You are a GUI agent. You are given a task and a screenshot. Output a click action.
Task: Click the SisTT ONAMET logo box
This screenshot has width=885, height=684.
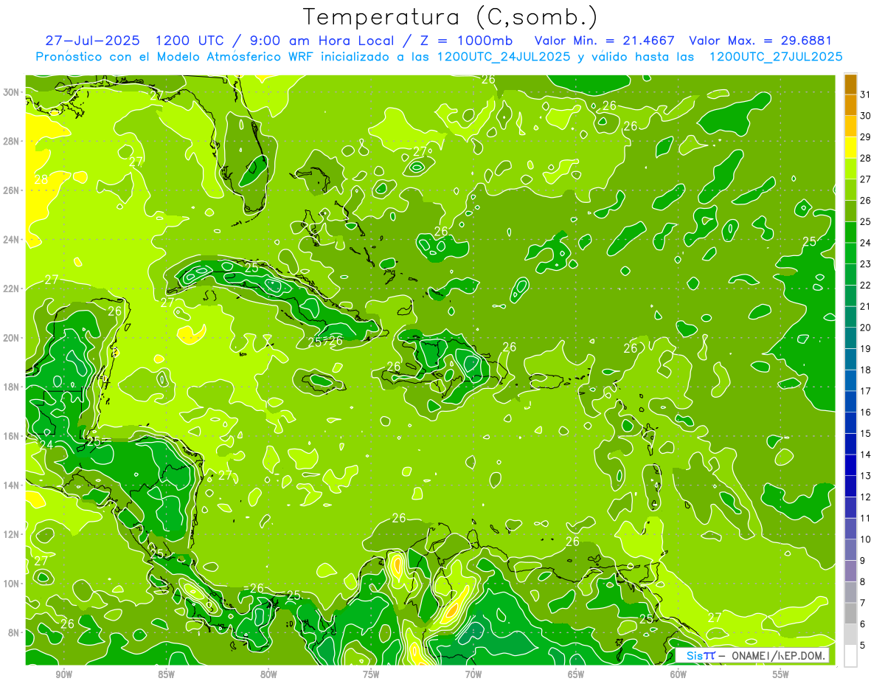(752, 655)
